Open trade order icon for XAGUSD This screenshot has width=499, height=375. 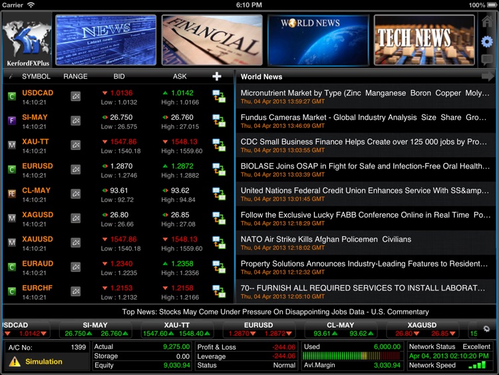pos(219,218)
